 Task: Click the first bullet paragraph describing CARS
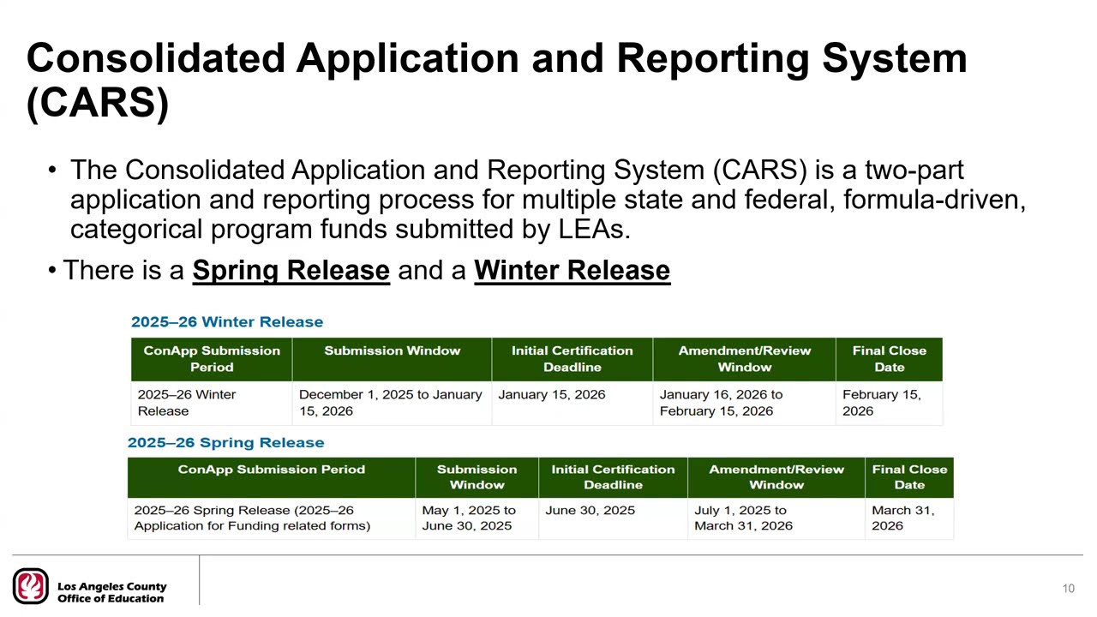click(548, 200)
